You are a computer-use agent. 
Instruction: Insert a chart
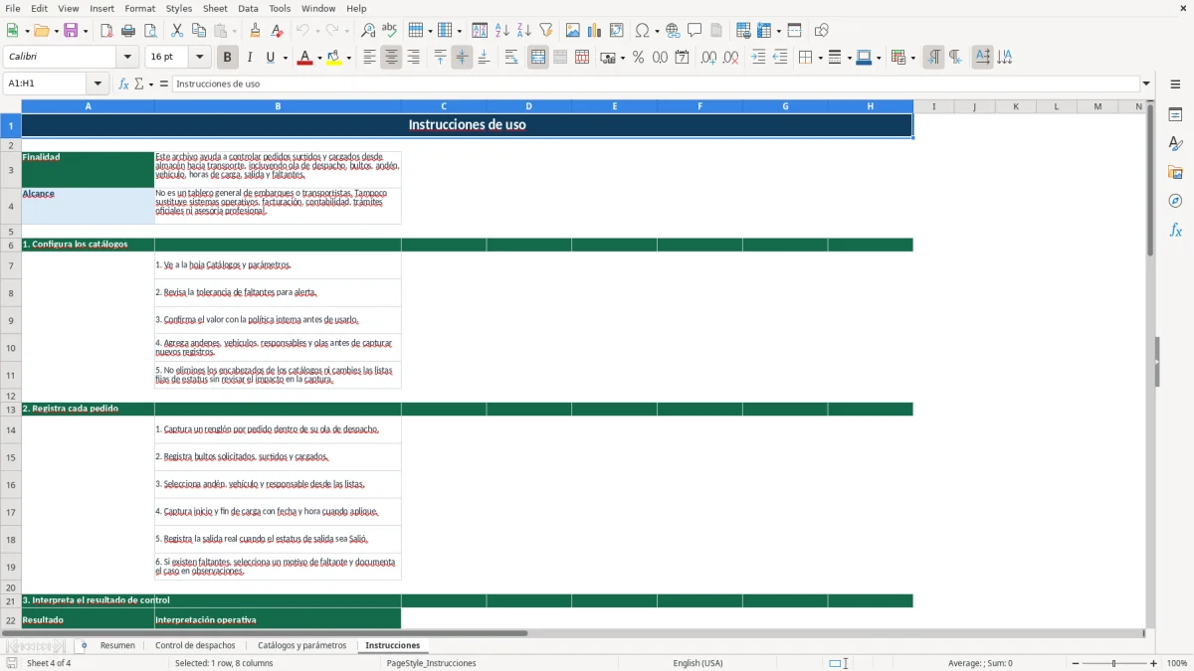(594, 30)
